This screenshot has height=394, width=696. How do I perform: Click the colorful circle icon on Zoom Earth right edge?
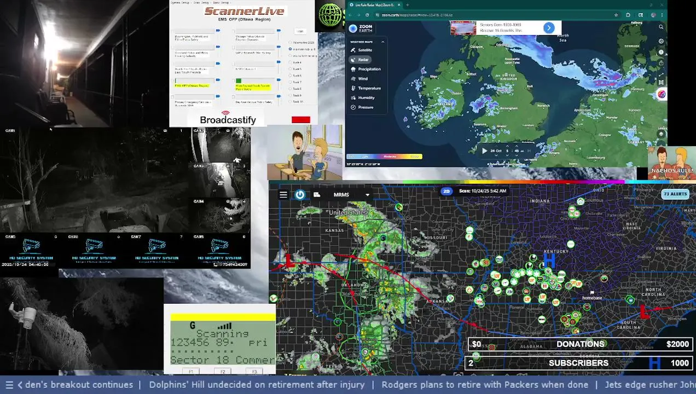[x=662, y=94]
